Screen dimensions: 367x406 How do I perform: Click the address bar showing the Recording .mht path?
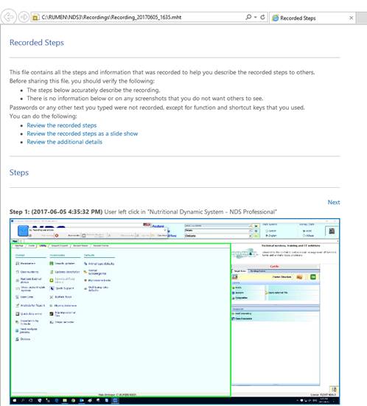tap(149, 18)
